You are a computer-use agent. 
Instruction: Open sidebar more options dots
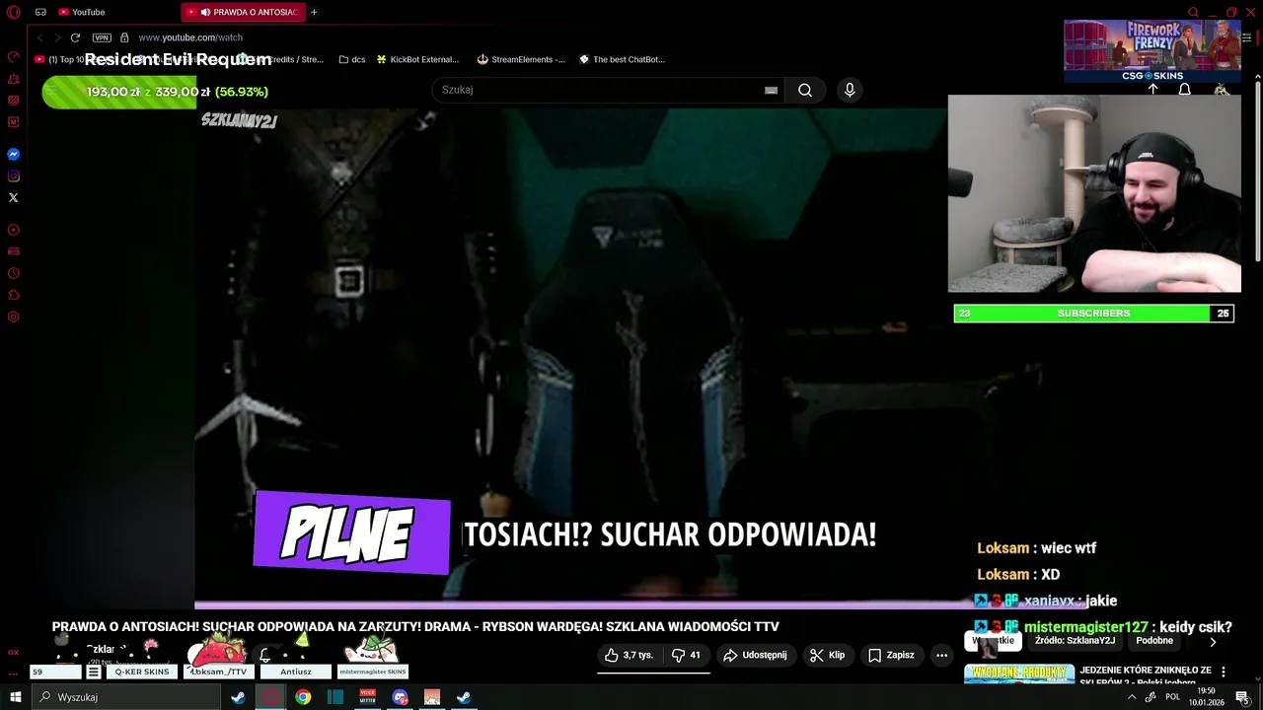[14, 674]
